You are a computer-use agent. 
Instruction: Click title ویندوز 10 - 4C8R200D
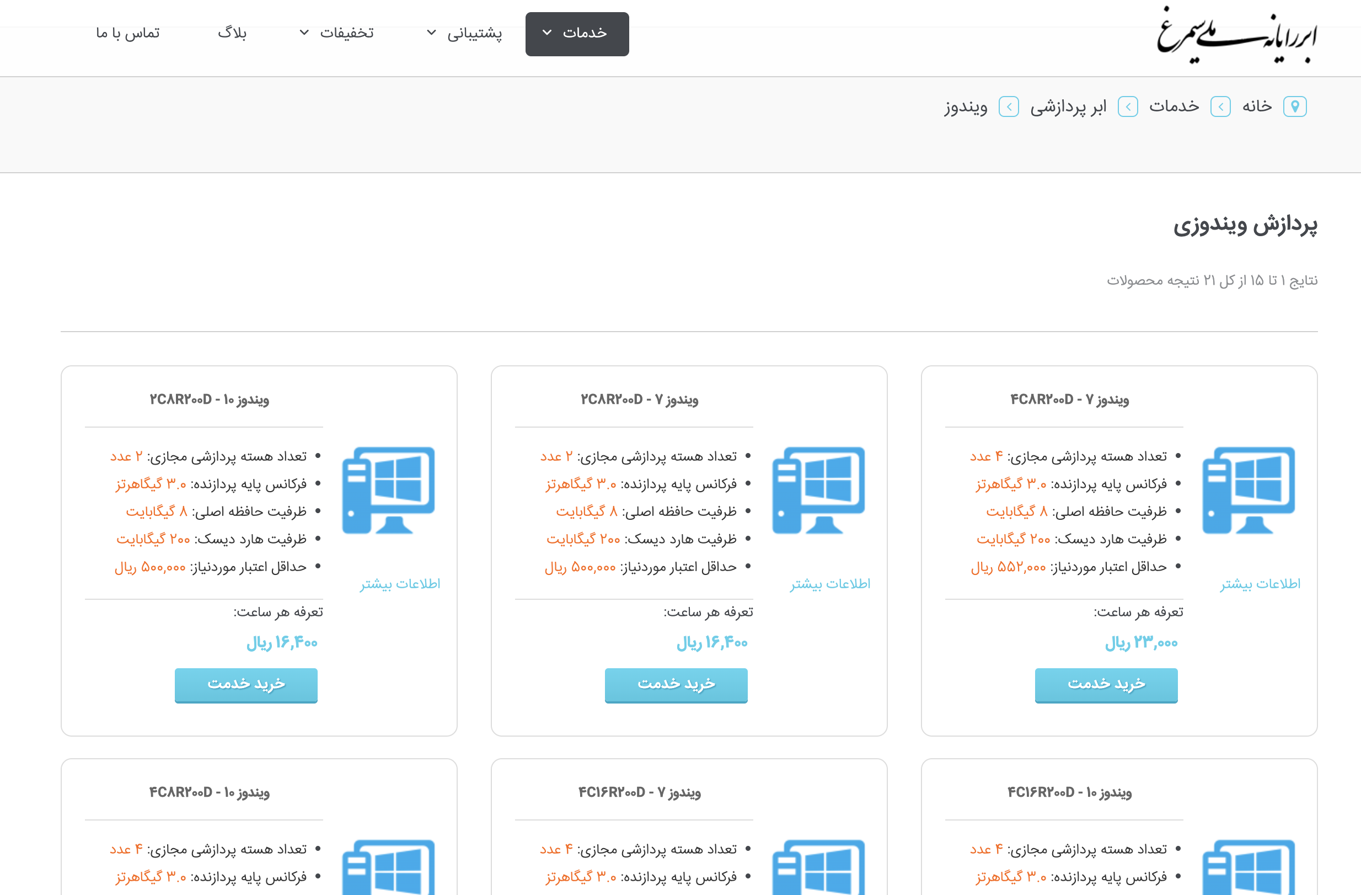point(210,792)
